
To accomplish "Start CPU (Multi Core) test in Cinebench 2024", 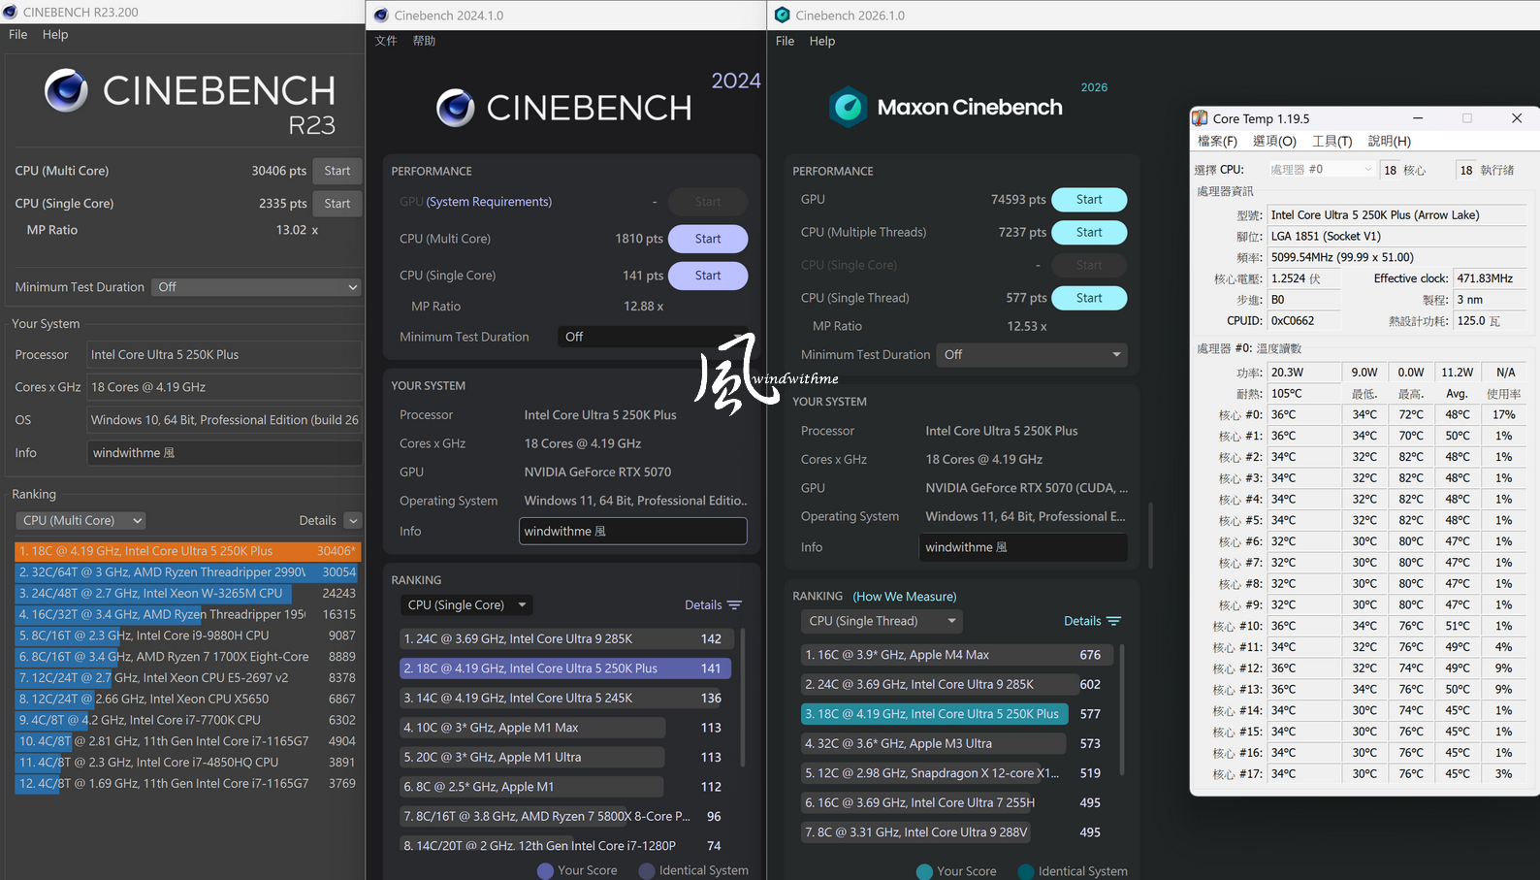I will (707, 239).
